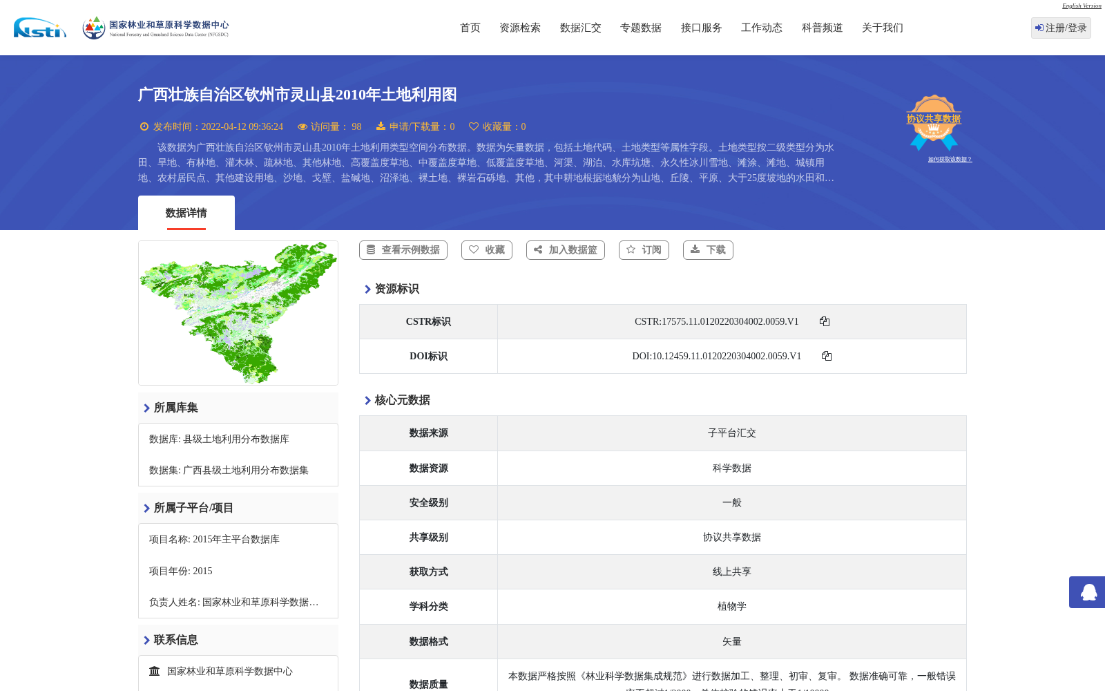1105x691 pixels.
Task: Click the chevron beside 资源标识 heading
Action: (367, 290)
